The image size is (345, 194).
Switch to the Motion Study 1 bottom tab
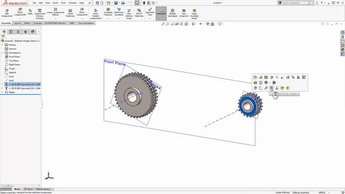(x=43, y=189)
